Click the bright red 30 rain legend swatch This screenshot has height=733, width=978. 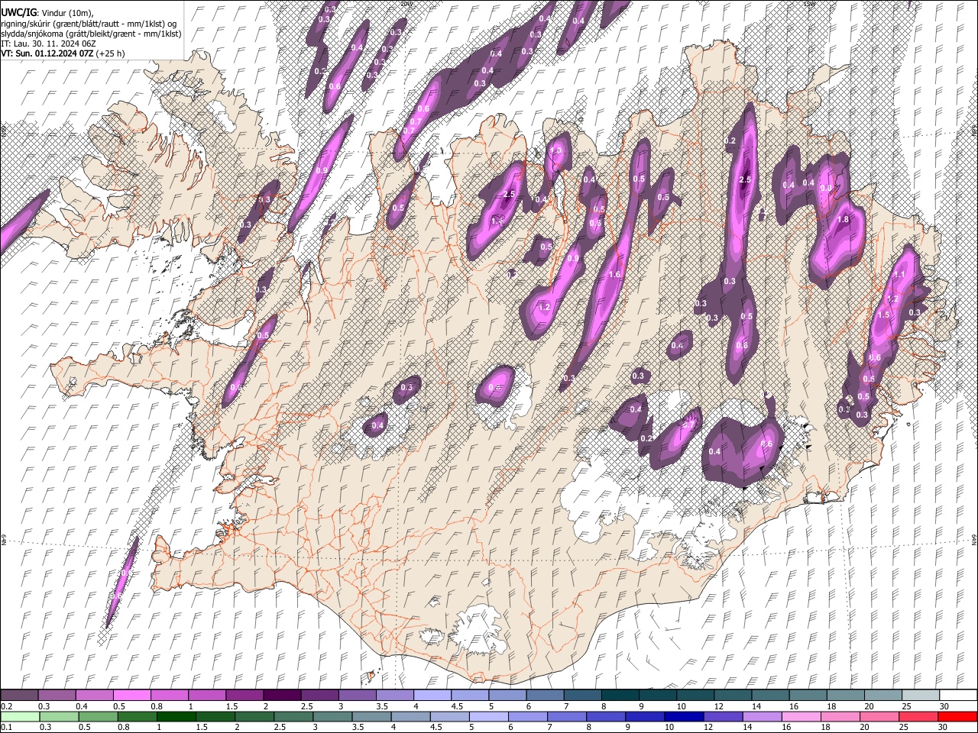957,717
